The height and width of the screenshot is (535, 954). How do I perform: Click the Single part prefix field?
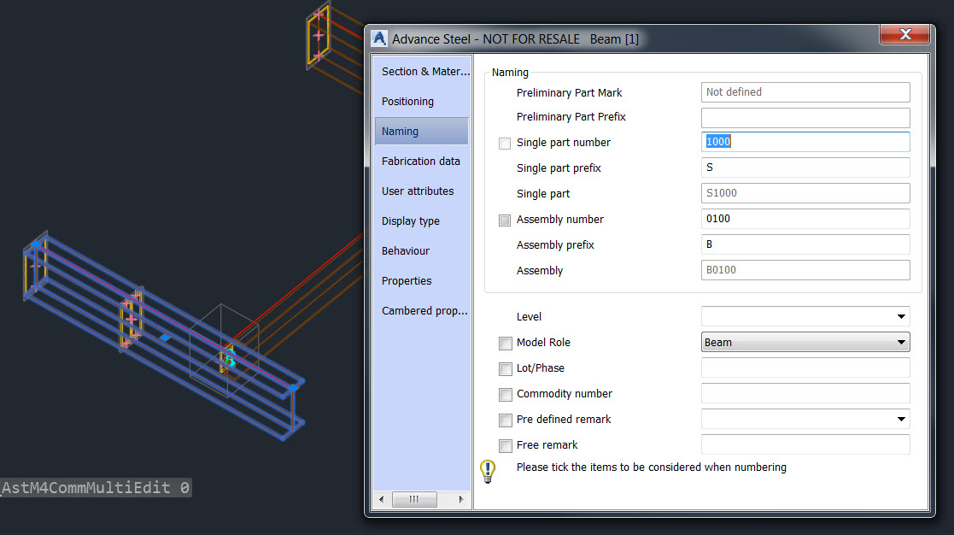click(805, 168)
